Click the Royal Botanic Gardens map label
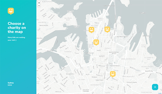 tap(122, 37)
